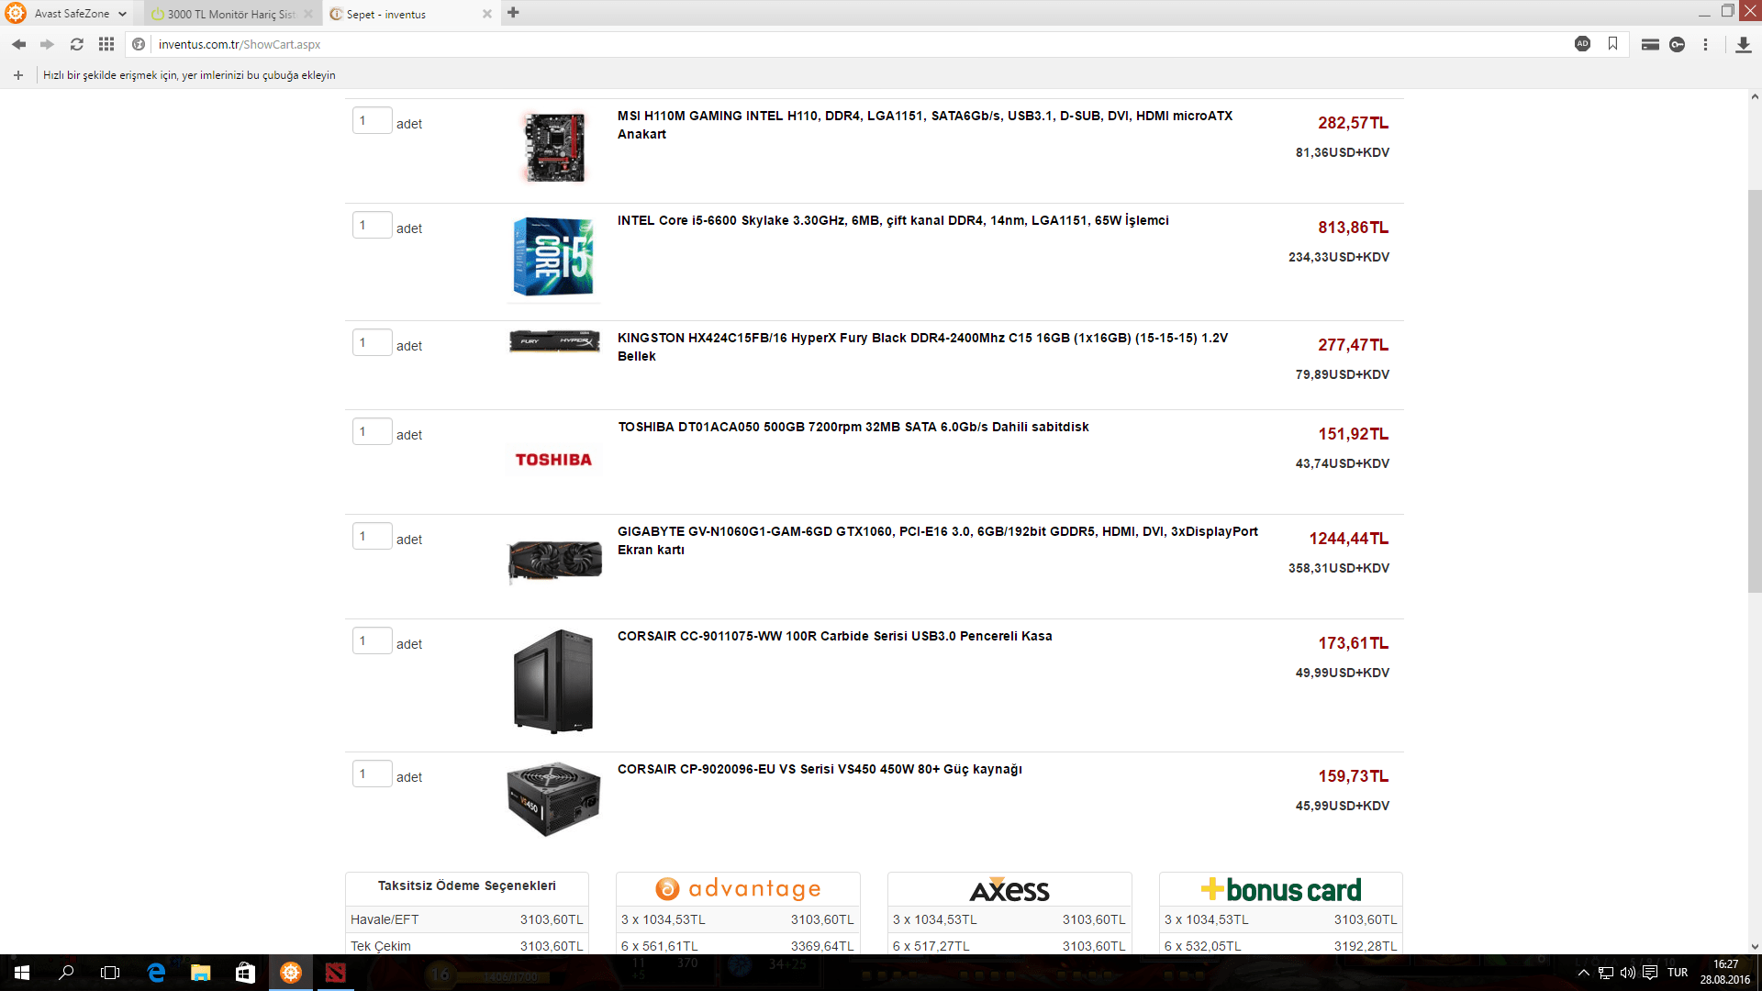The height and width of the screenshot is (991, 1762).
Task: Close the Sepet - inventus tab
Action: [487, 14]
